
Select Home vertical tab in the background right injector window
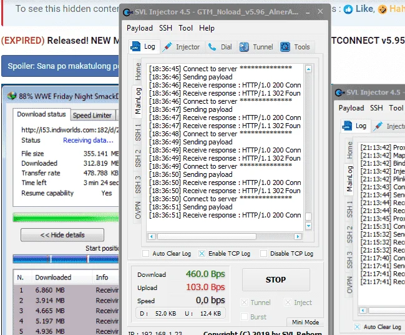coord(349,150)
